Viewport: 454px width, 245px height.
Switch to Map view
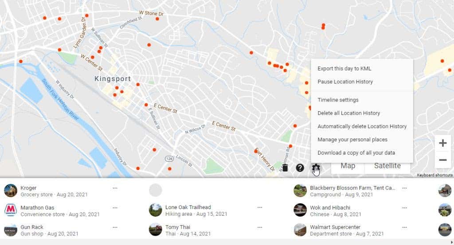click(348, 166)
